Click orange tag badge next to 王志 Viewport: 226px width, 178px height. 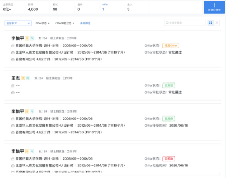23,78
